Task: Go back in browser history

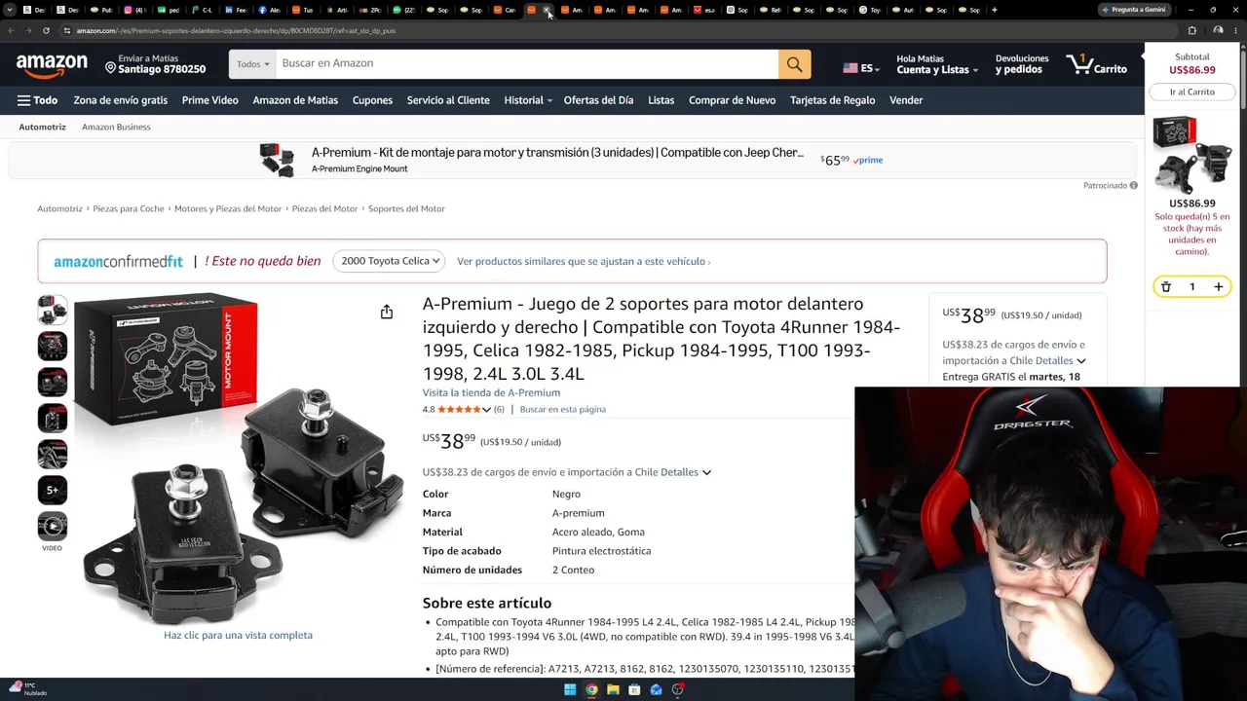Action: [x=11, y=30]
